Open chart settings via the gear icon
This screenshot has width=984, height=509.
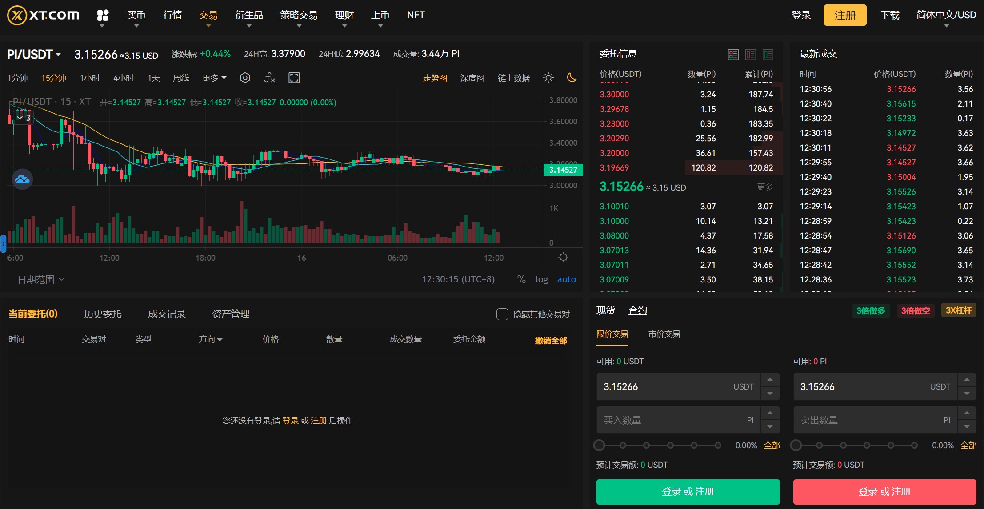563,257
